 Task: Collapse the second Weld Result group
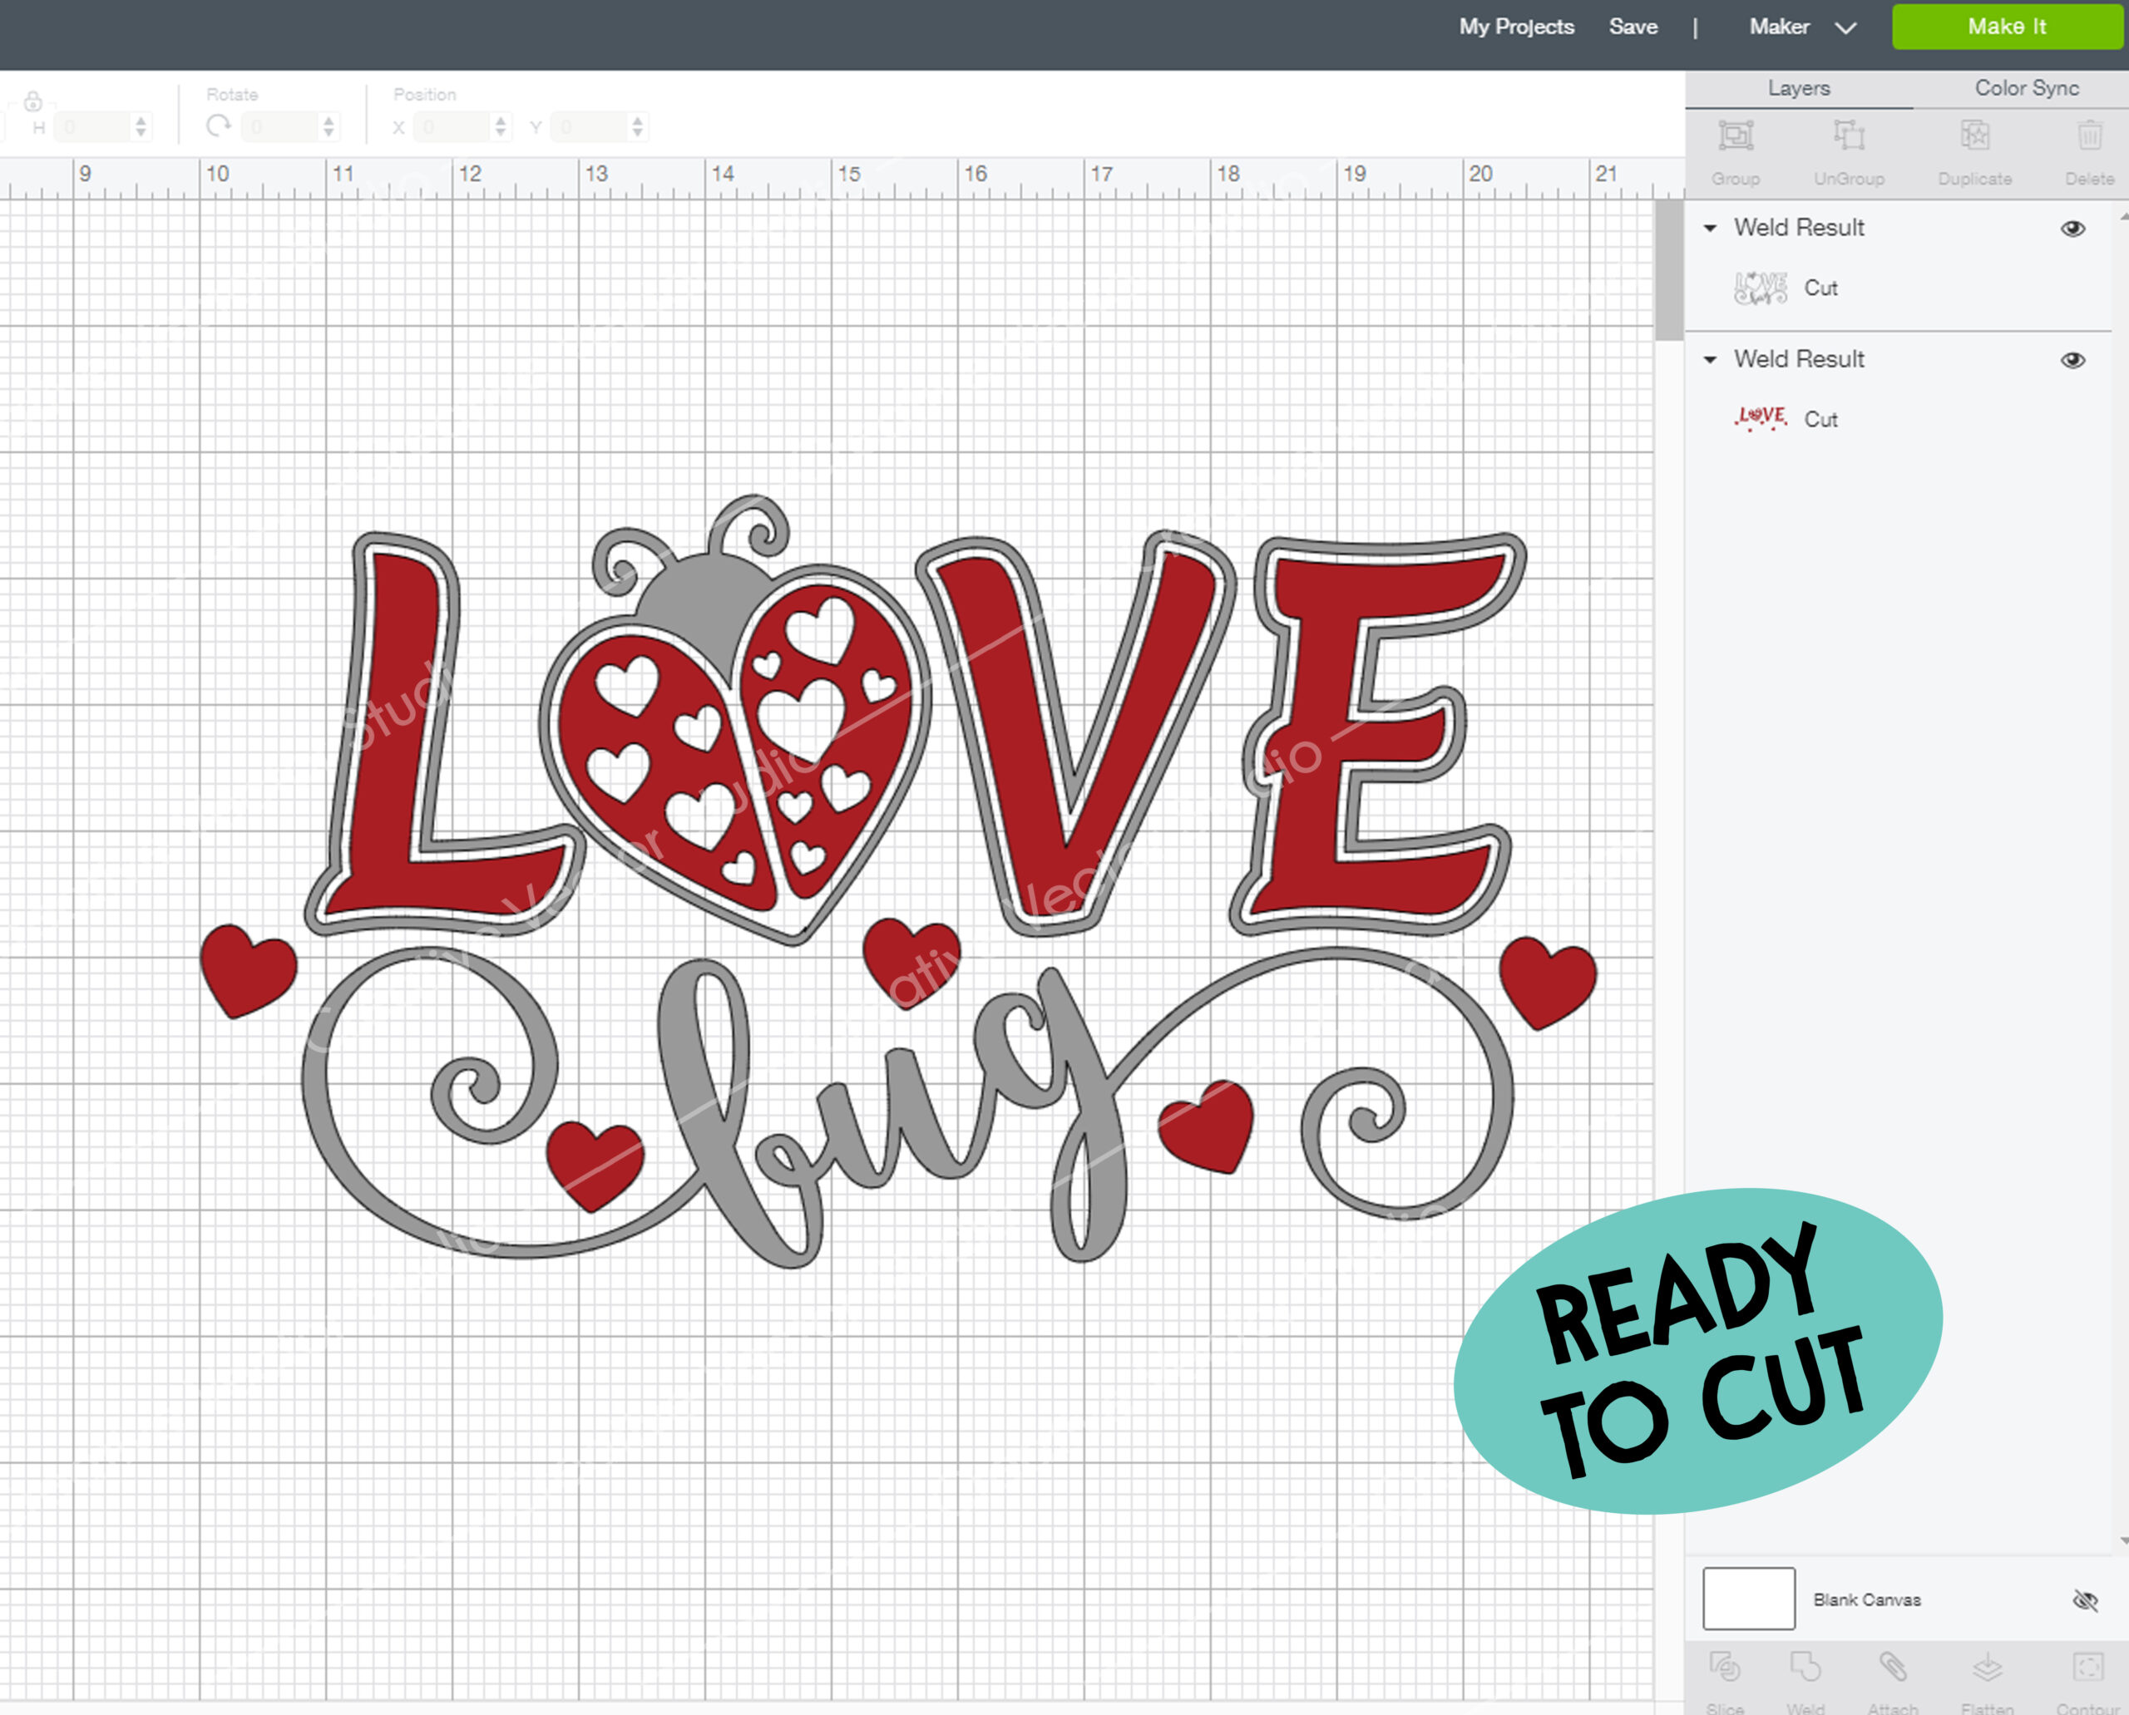[x=1710, y=360]
